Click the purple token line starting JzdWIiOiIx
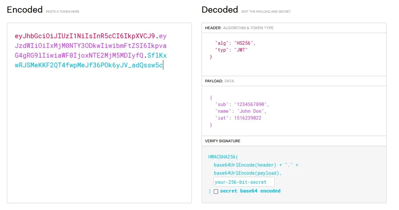 pyautogui.click(x=91, y=46)
